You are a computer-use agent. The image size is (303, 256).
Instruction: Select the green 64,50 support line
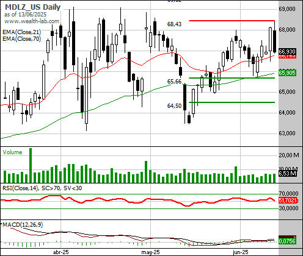(232, 102)
